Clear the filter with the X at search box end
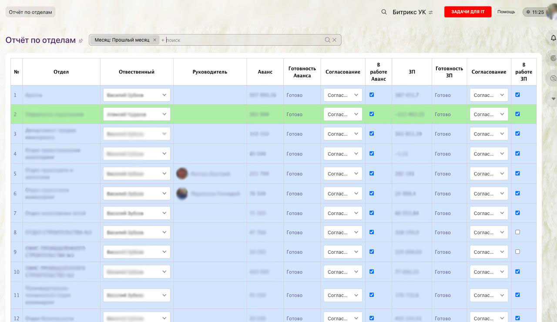 335,40
